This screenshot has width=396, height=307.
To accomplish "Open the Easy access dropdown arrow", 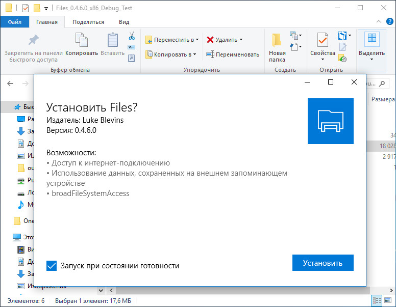I will pos(300,47).
